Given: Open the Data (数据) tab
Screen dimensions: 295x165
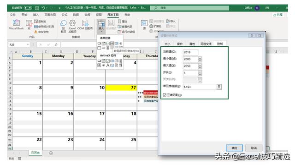Looking at the screenshot, I should tap(76, 15).
